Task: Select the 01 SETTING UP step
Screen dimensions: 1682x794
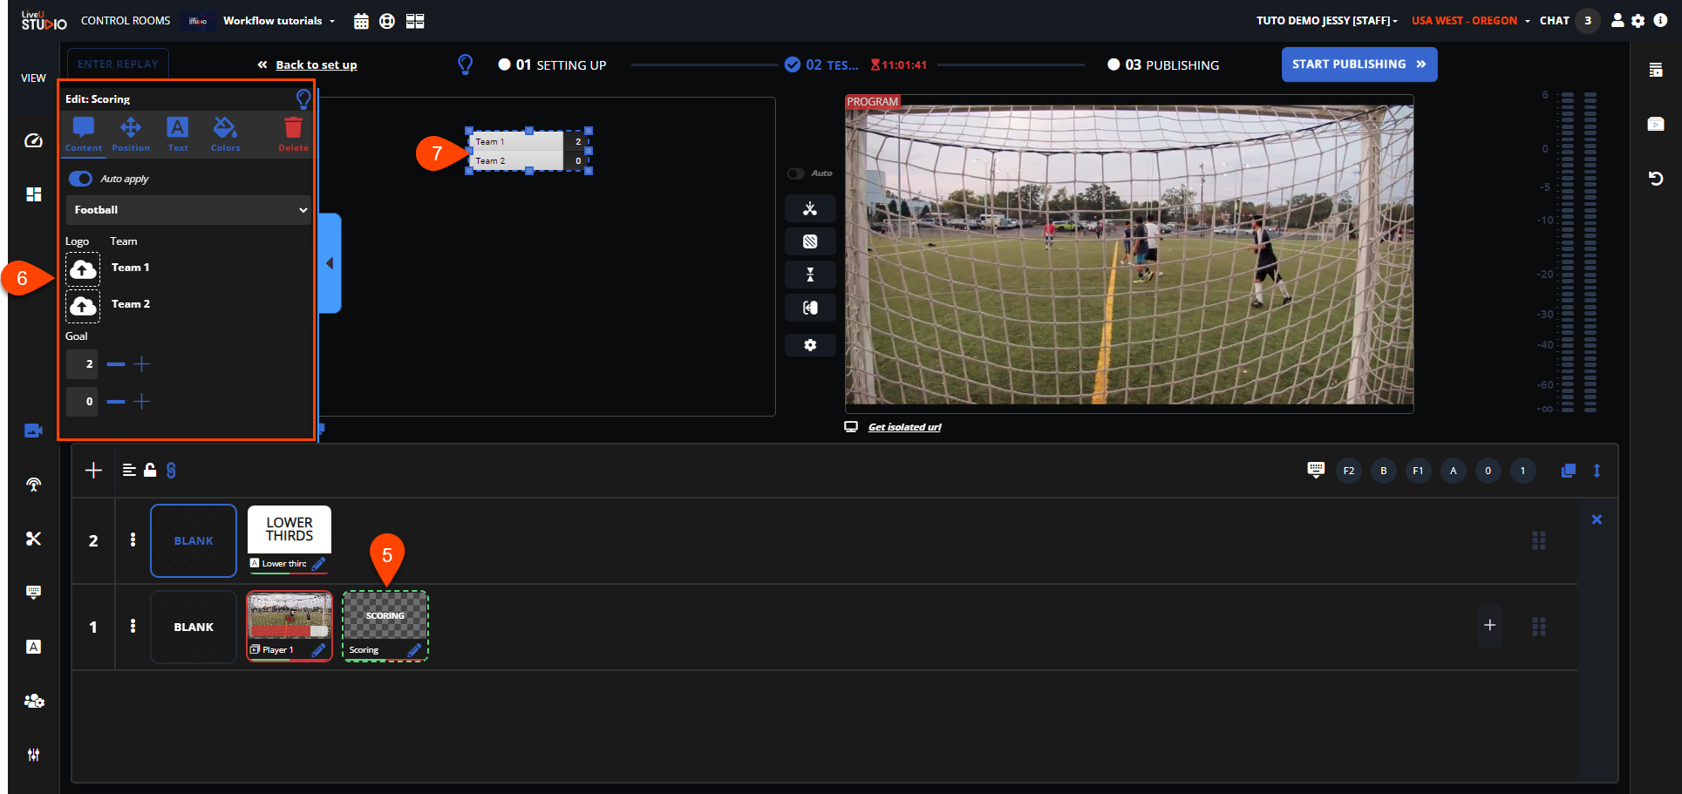Action: [x=552, y=65]
